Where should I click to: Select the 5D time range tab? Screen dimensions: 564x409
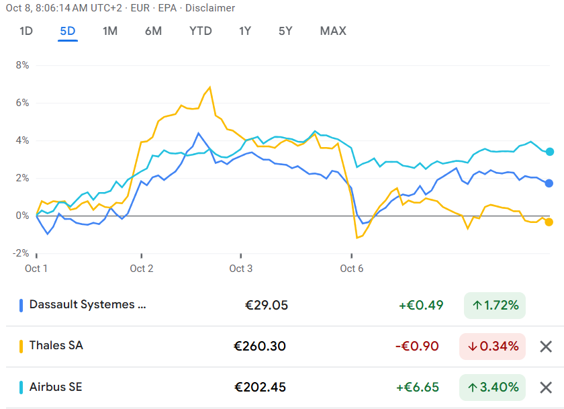[x=68, y=31]
